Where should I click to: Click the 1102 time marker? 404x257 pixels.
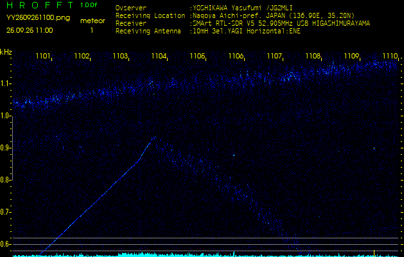coord(82,57)
